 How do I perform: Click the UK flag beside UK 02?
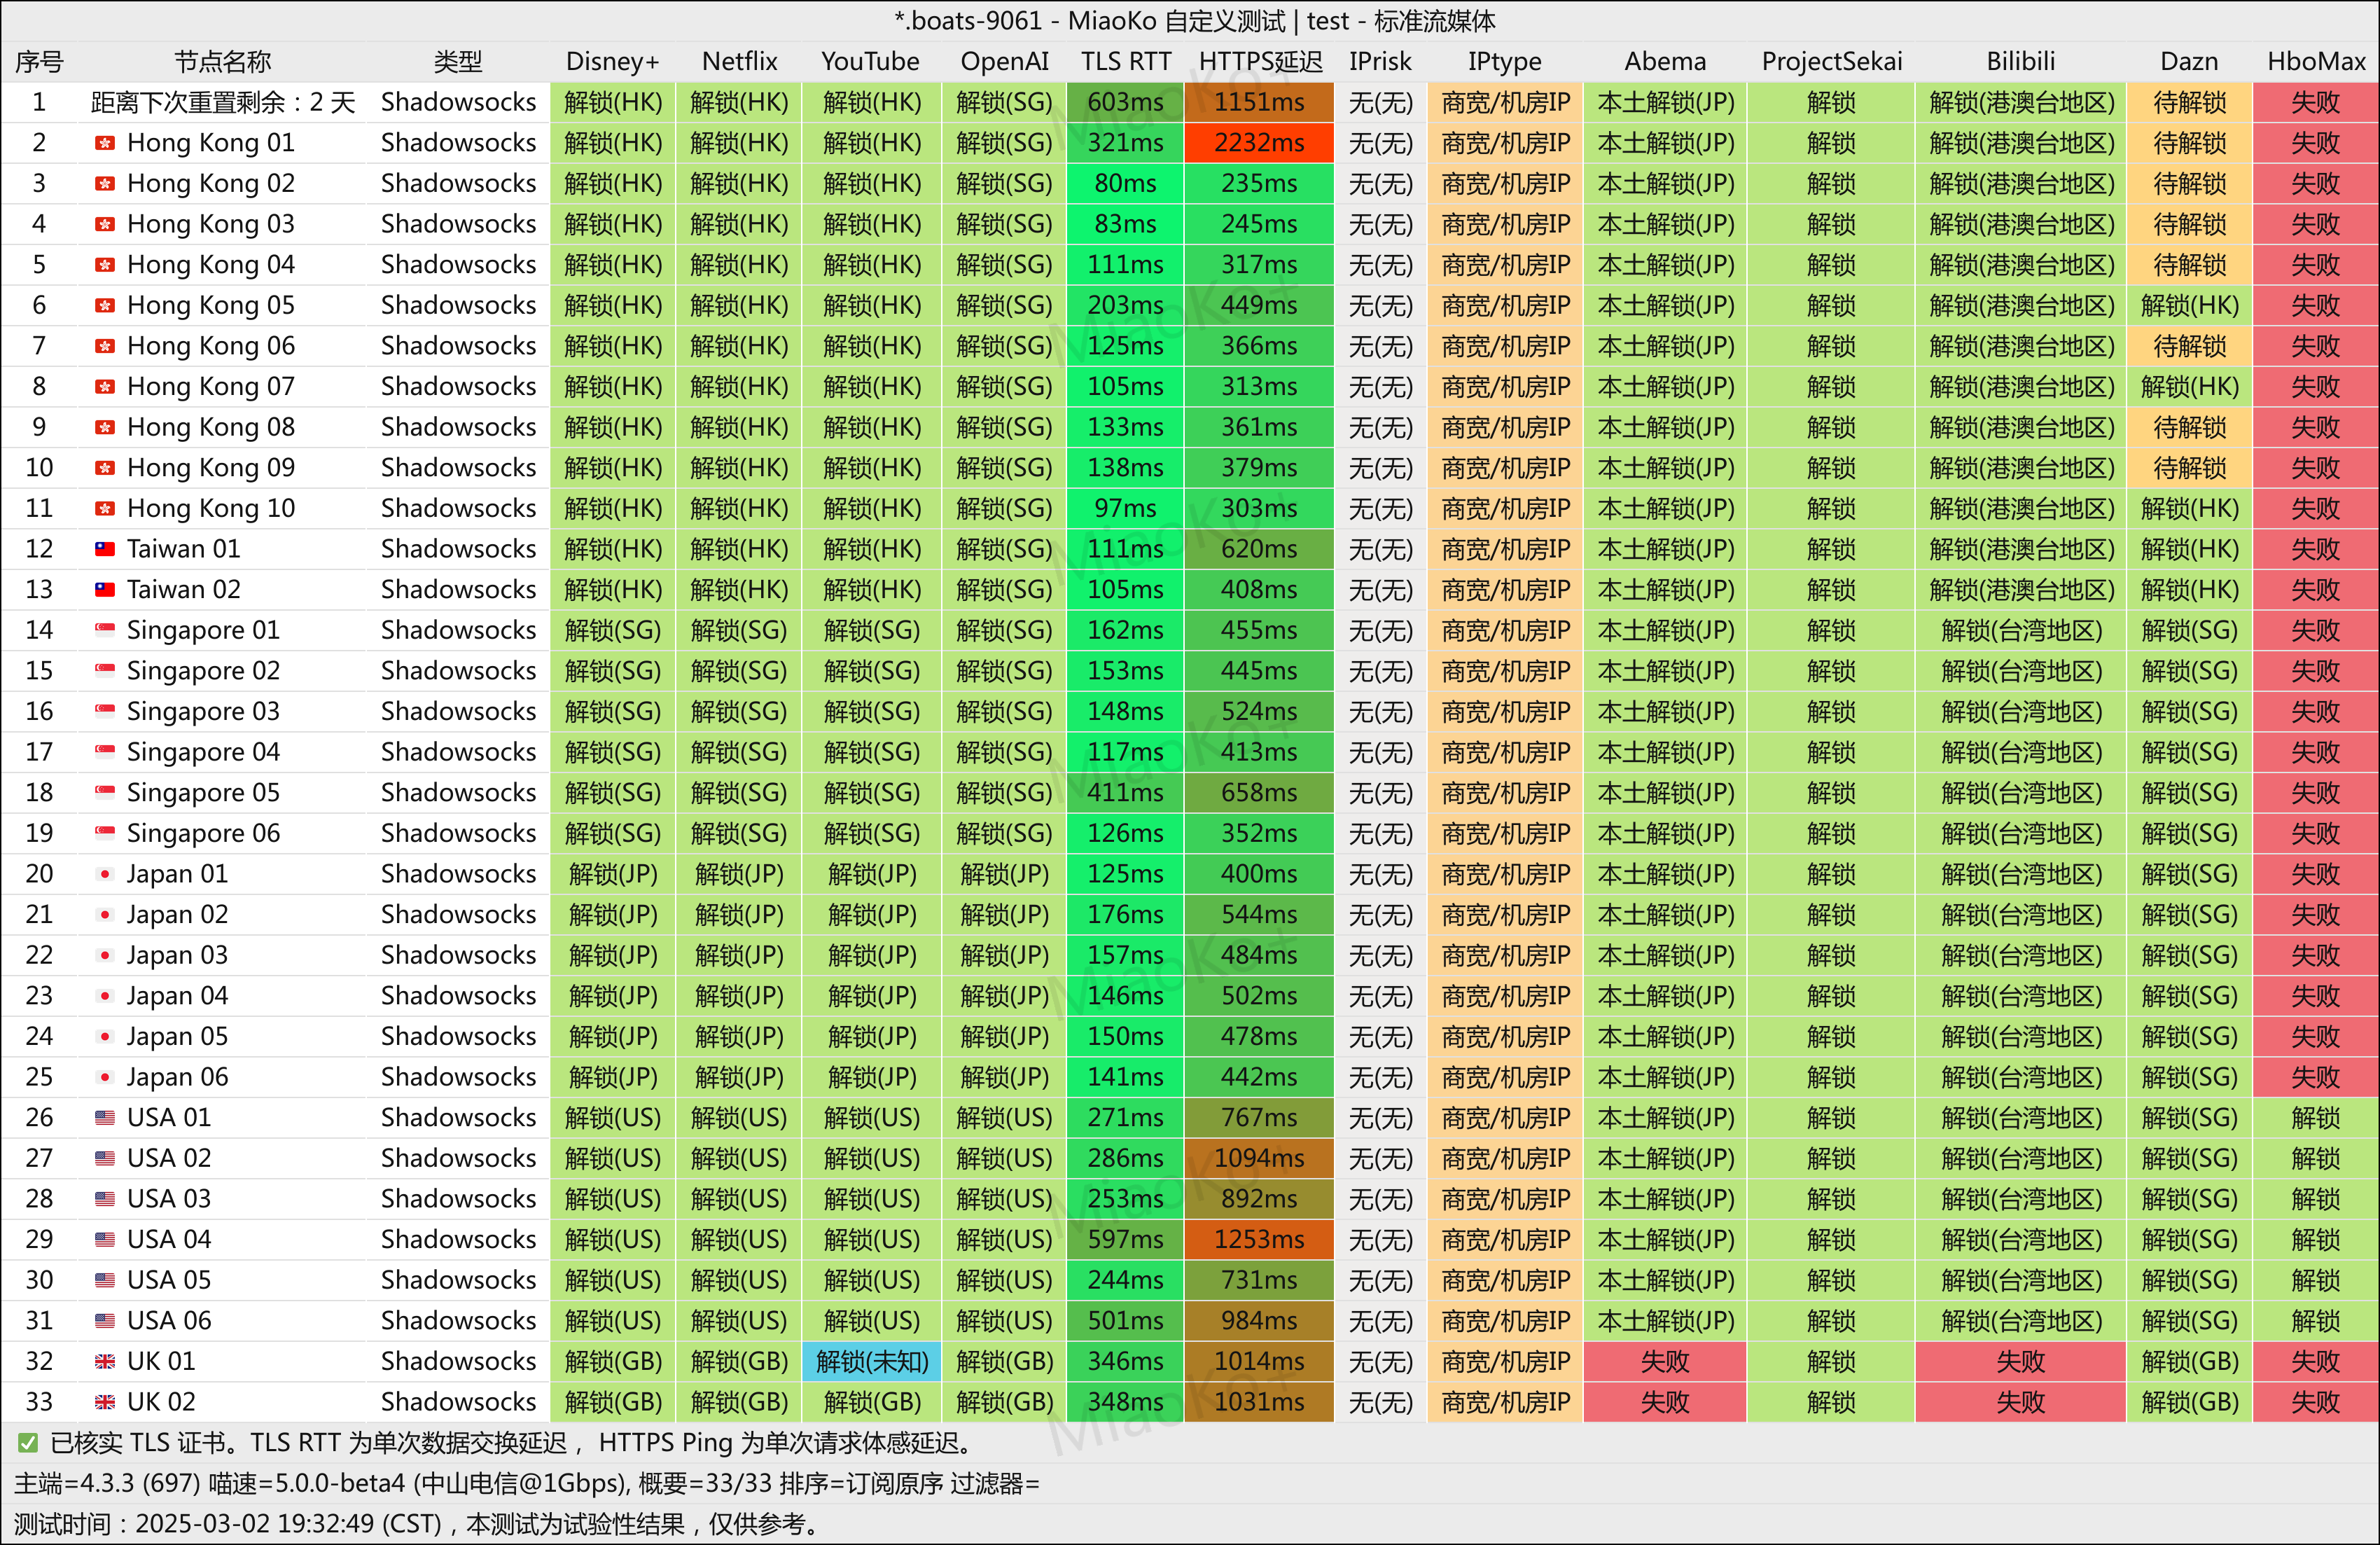[x=104, y=1402]
